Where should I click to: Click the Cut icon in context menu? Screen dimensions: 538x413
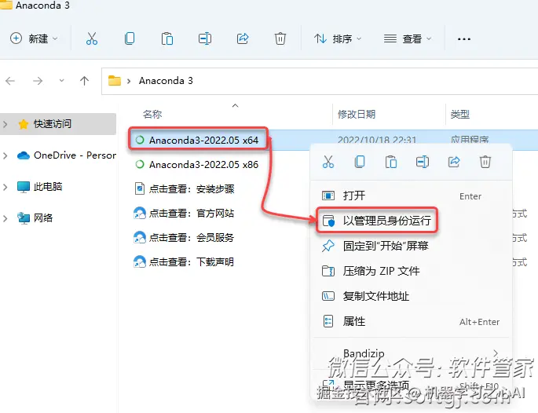(328, 162)
